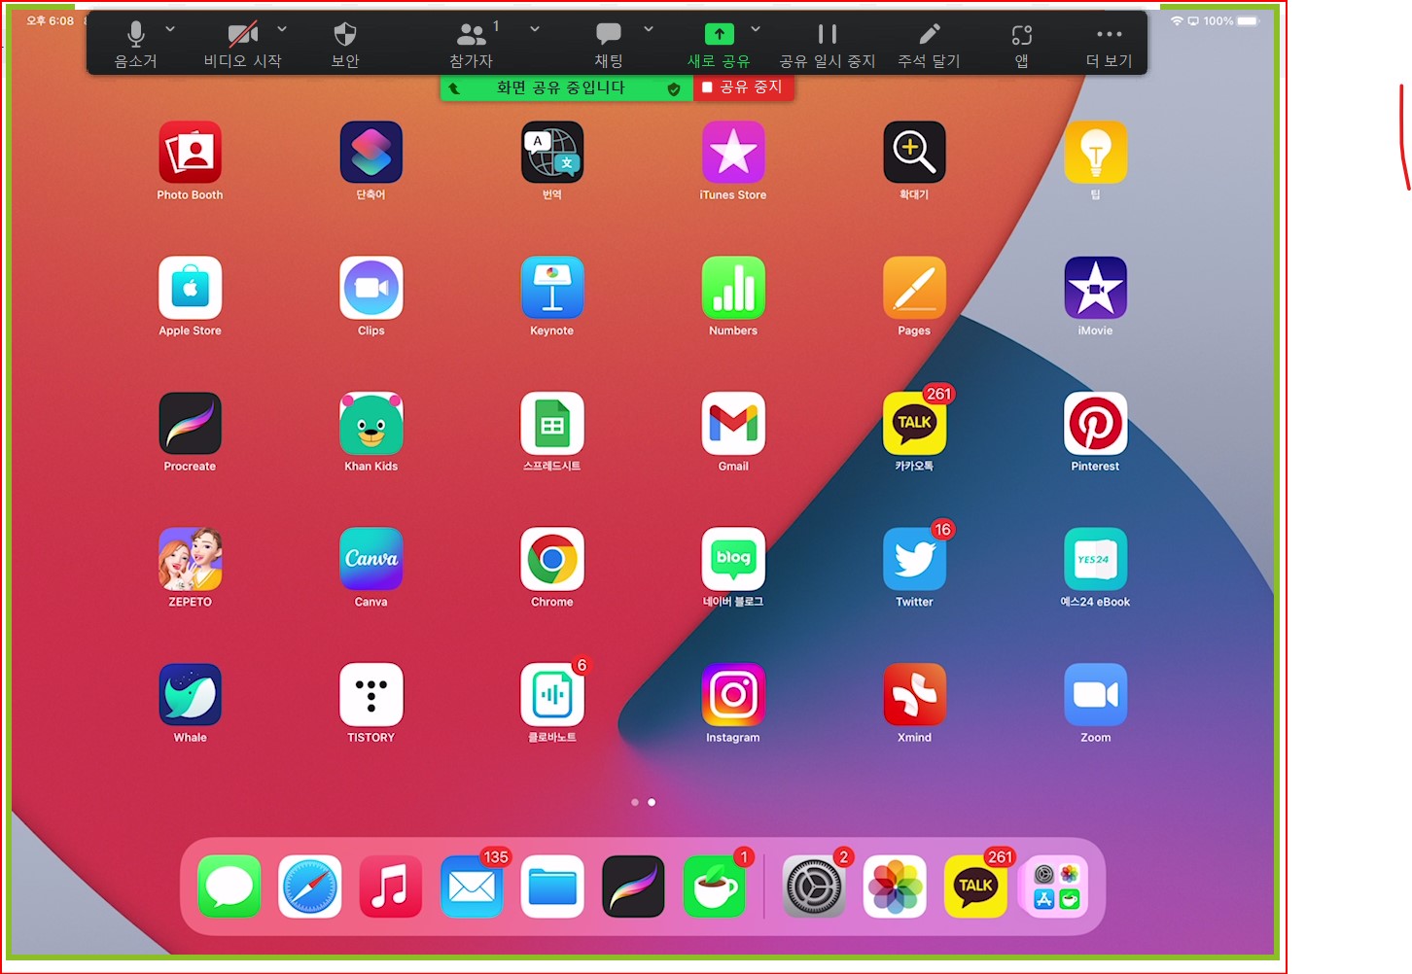This screenshot has height=974, width=1412.
Task: Open the Zoom app icon
Action: [x=1096, y=695]
